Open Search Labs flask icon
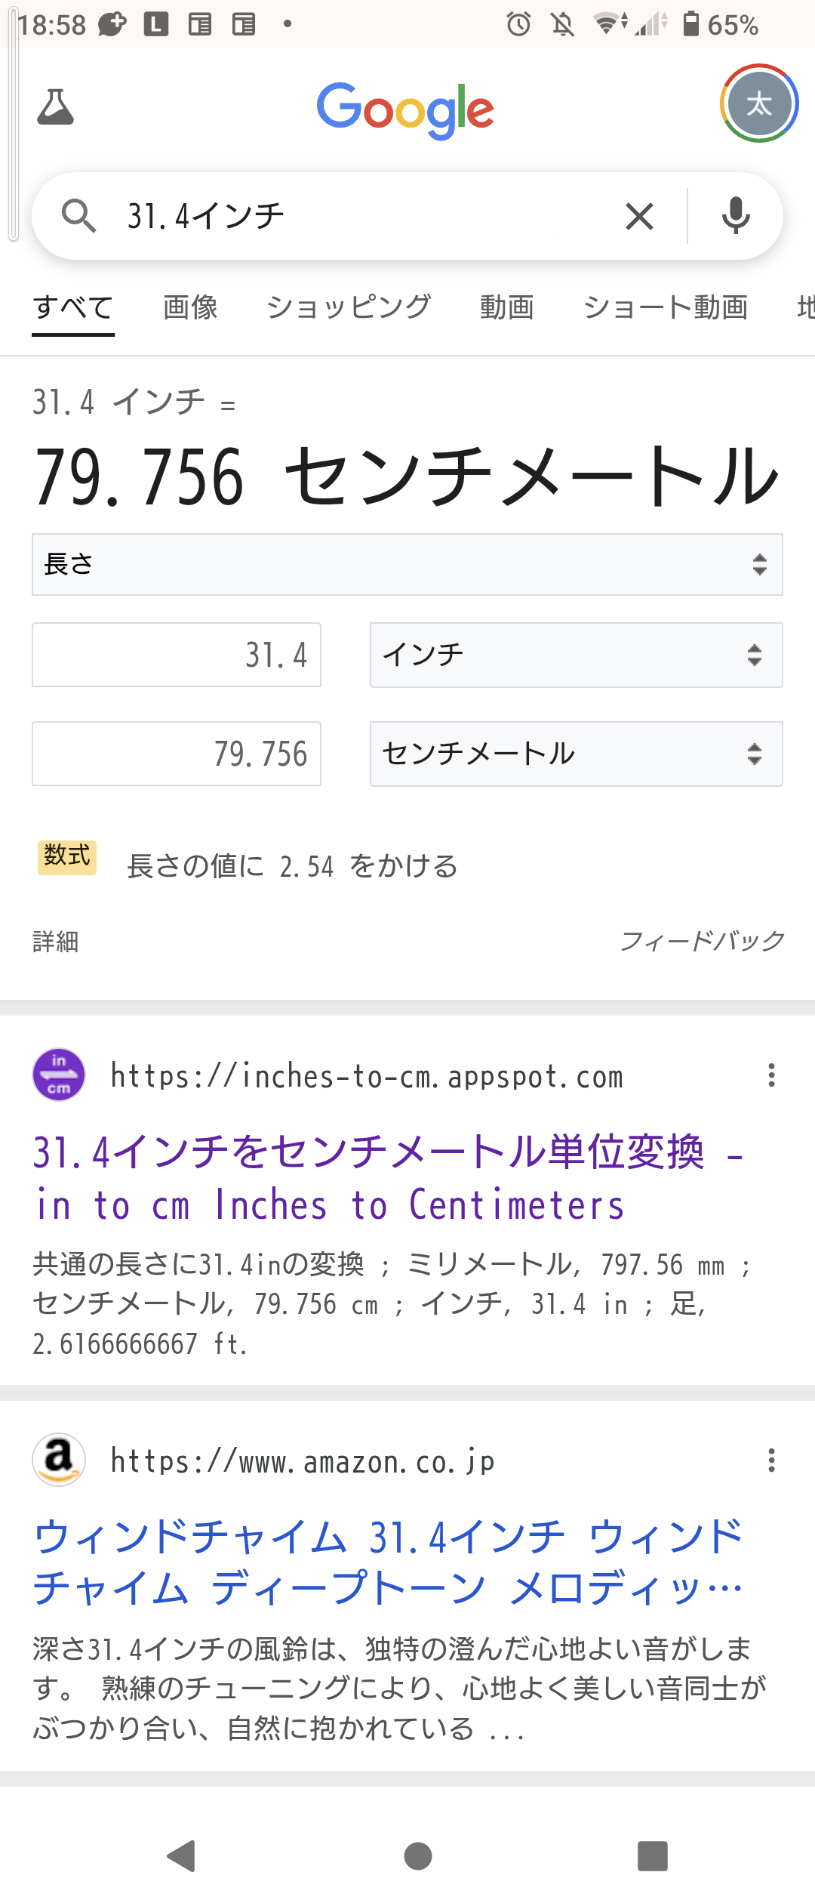Viewport: 815px width, 1903px height. (56, 106)
